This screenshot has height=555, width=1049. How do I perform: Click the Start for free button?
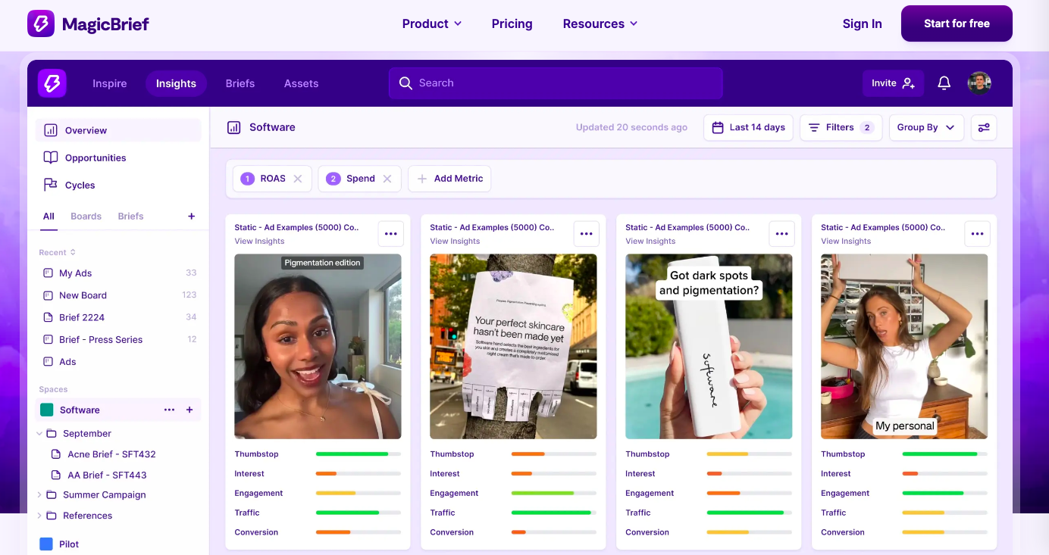click(x=956, y=23)
